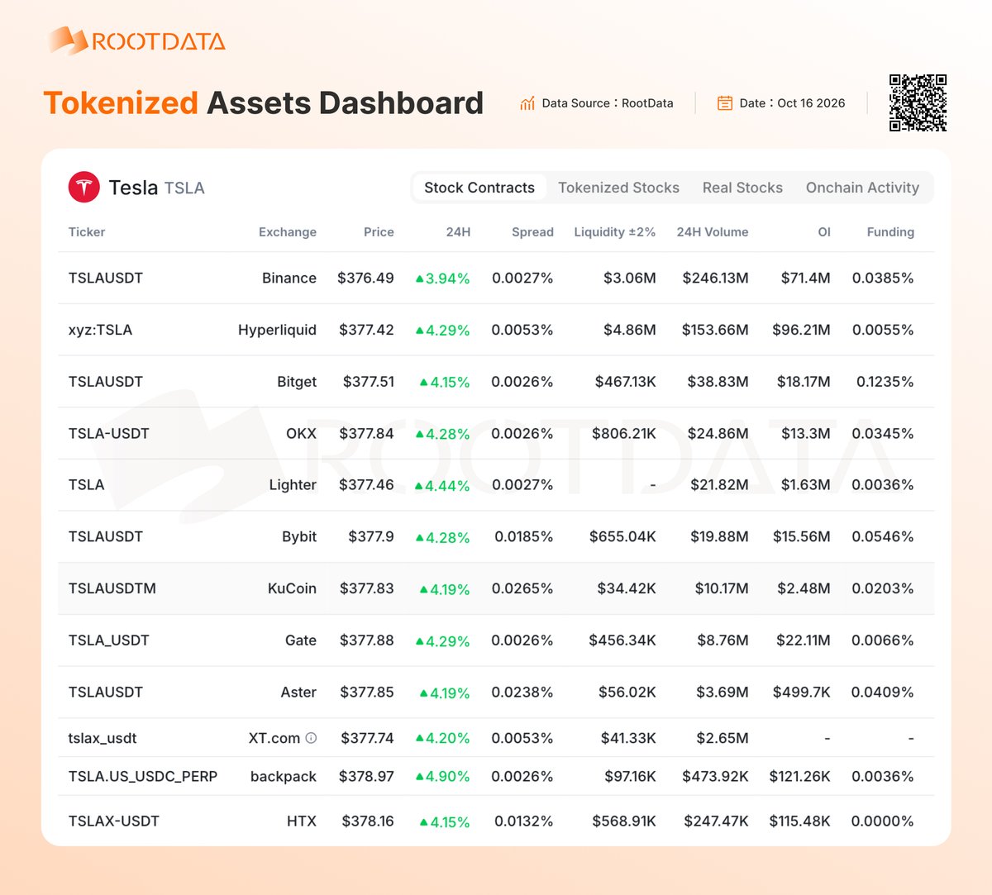
Task: Switch to the Tokenized Stocks tab
Action: (x=618, y=188)
